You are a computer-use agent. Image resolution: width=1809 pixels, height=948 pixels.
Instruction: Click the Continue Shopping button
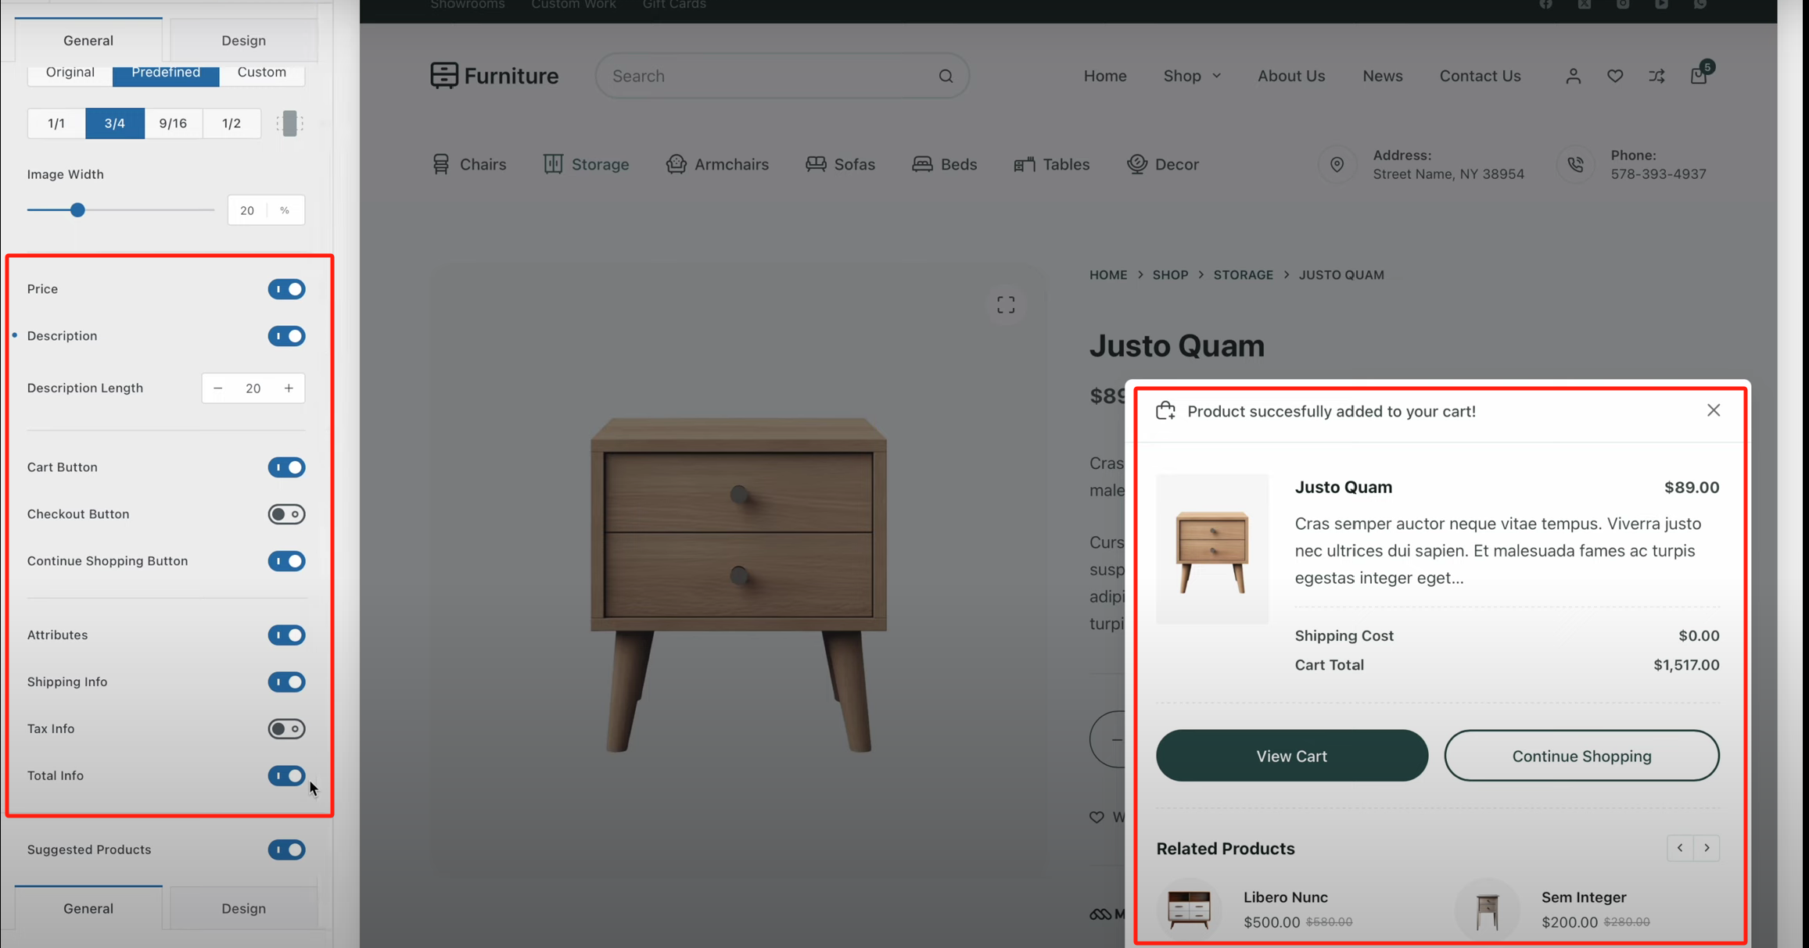(1581, 756)
